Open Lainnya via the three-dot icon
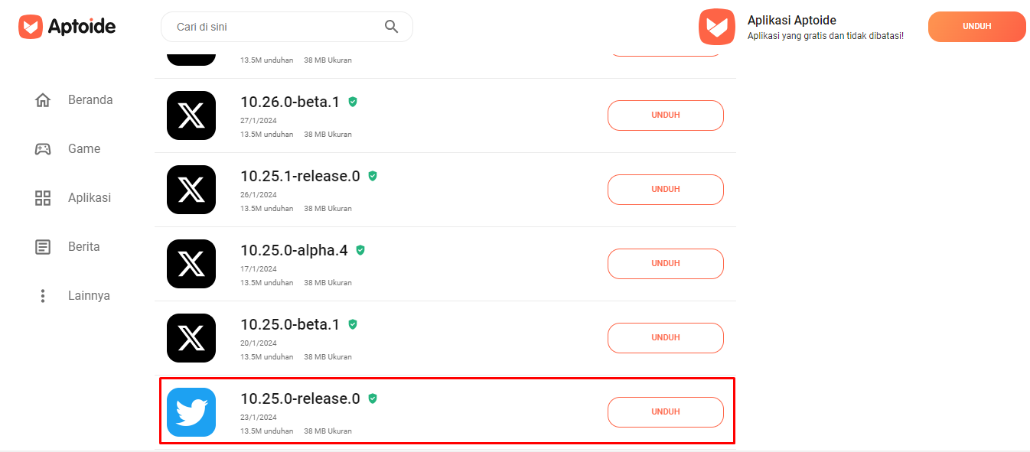This screenshot has height=452, width=1030. (x=43, y=296)
